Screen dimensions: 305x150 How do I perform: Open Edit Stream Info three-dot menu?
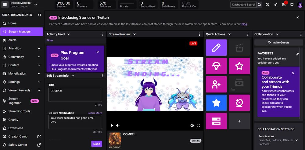[102, 76]
